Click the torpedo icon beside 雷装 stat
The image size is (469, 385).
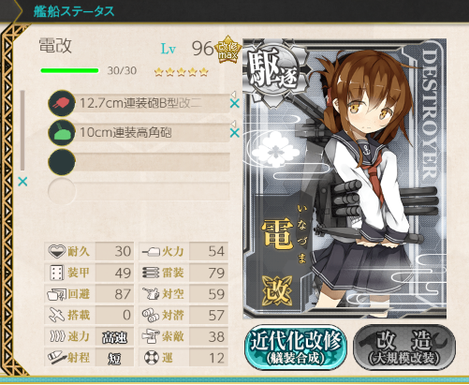click(151, 273)
